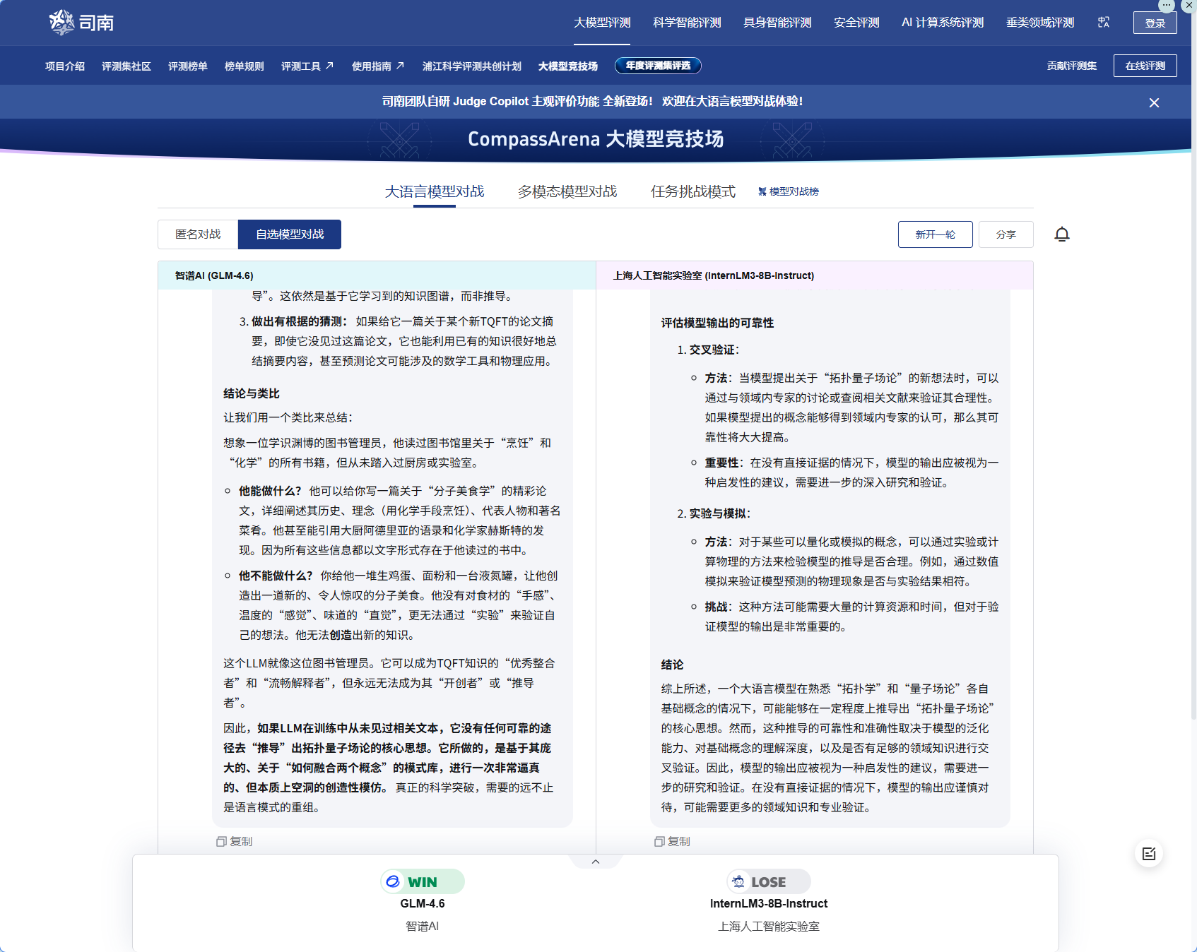The image size is (1197, 952).
Task: Click the 新开一轮 button
Action: (x=936, y=234)
